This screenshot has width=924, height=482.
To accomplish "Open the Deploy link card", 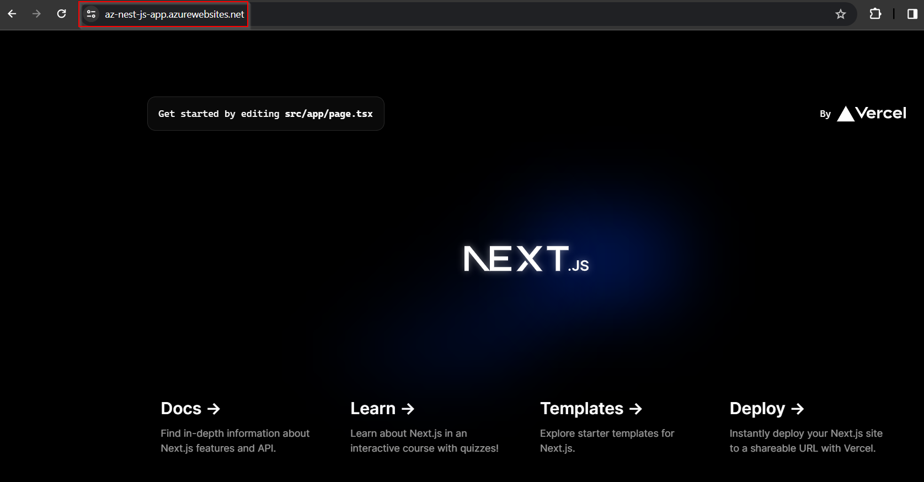I will (x=805, y=426).
